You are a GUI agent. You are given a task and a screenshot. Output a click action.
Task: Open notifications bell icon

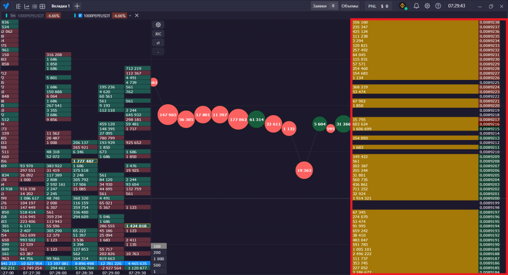(416, 6)
